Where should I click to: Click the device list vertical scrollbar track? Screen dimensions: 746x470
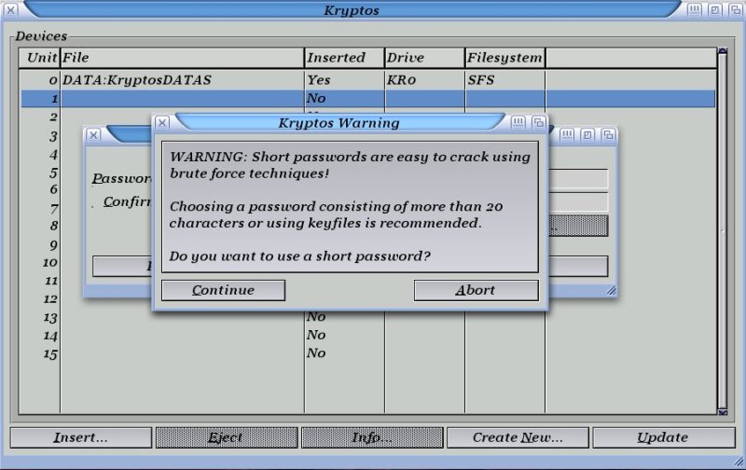point(723,231)
